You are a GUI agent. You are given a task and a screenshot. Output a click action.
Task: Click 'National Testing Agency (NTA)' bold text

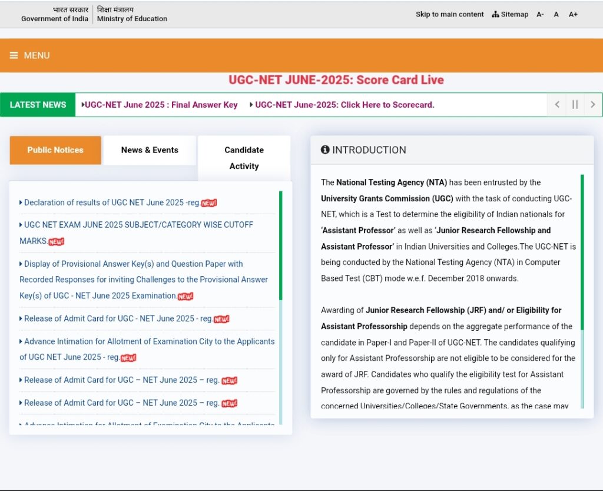[392, 183]
